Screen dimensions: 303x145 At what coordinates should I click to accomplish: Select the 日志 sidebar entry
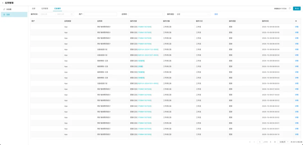coord(8,14)
